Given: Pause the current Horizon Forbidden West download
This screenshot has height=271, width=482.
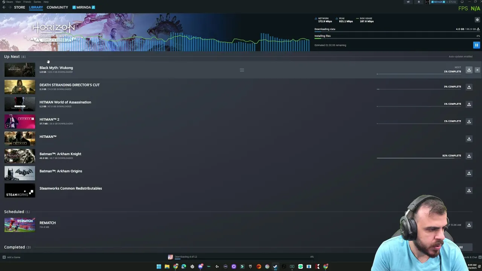Looking at the screenshot, I should tap(476, 45).
